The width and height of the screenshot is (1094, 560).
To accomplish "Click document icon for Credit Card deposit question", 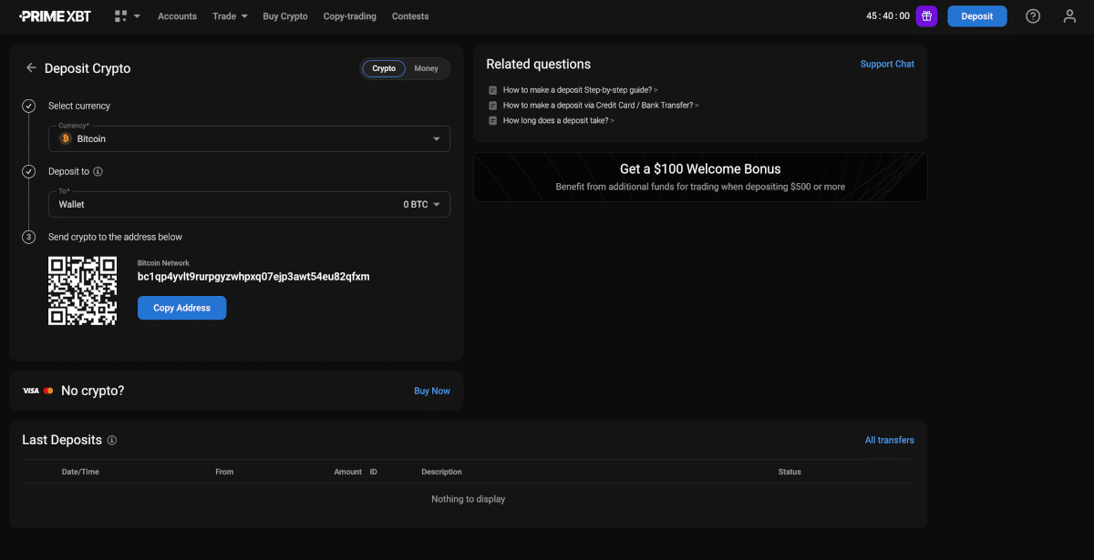I will [493, 106].
